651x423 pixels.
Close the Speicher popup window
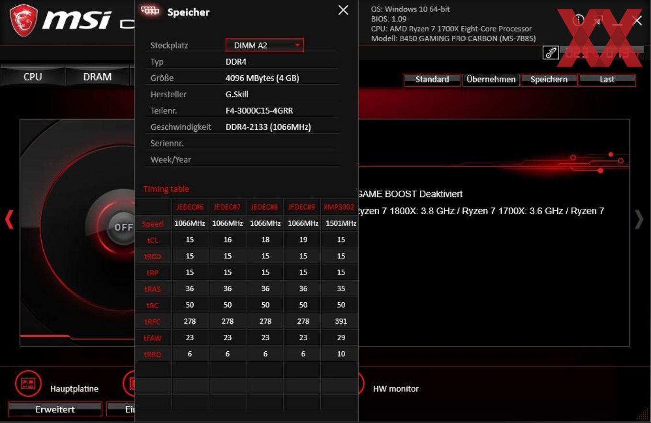coord(343,10)
